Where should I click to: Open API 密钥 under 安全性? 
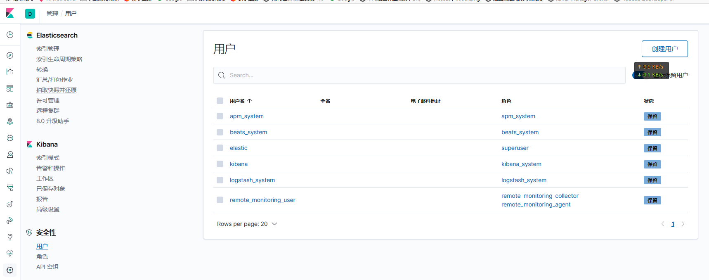(x=47, y=267)
